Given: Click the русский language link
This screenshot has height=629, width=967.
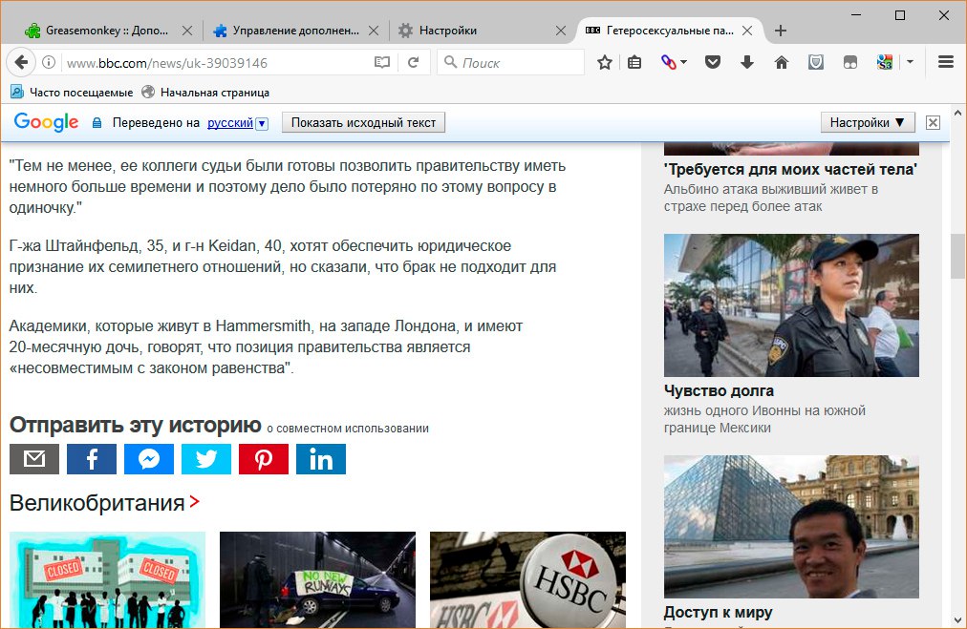Looking at the screenshot, I should 230,122.
